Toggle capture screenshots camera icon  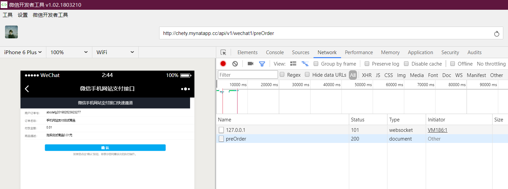(250, 64)
